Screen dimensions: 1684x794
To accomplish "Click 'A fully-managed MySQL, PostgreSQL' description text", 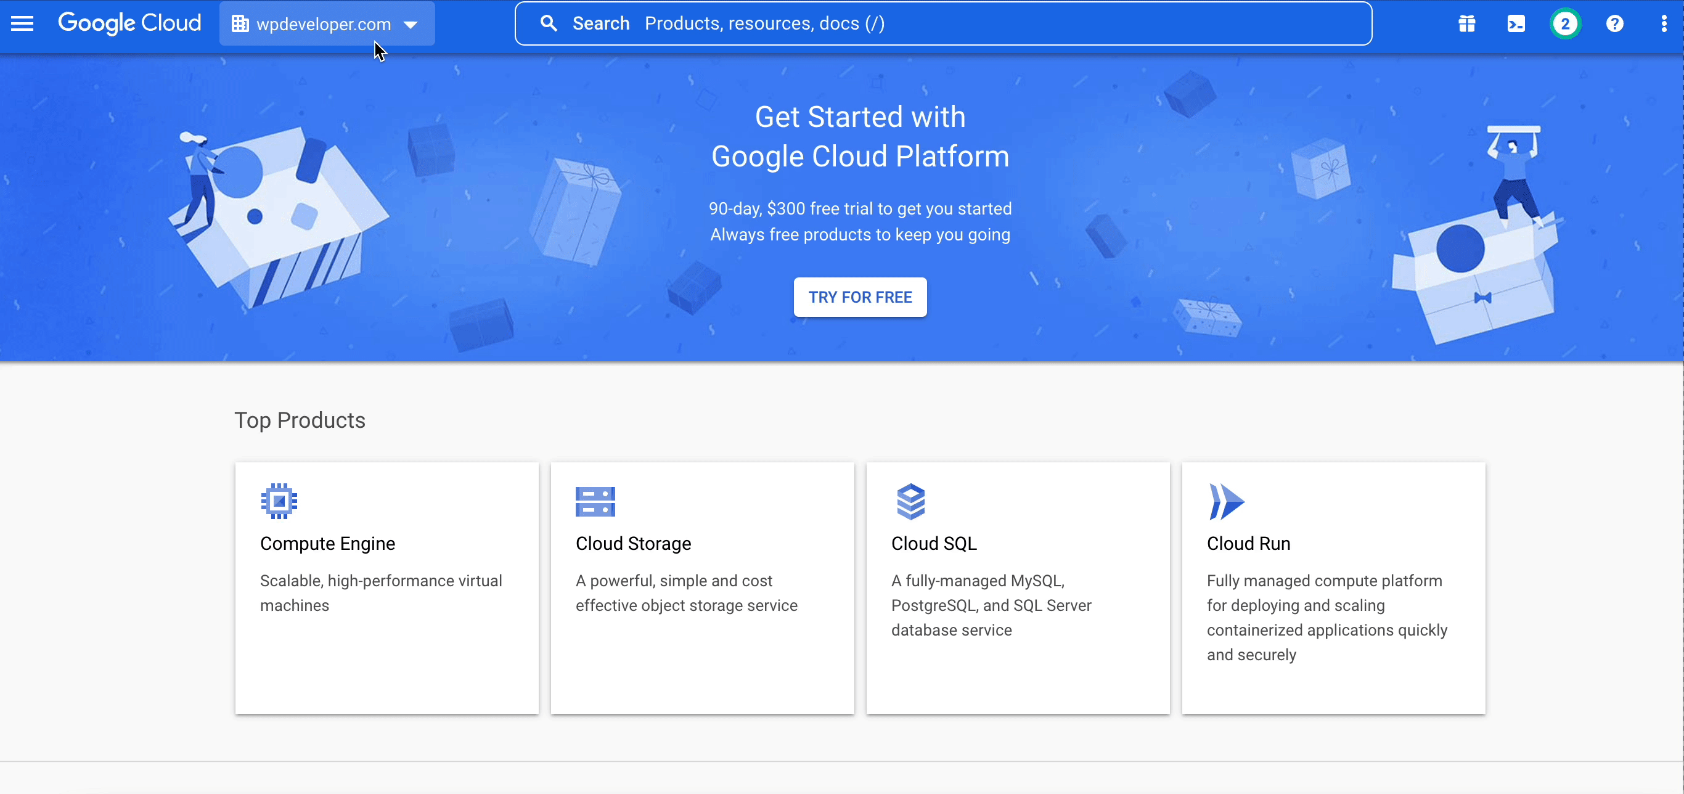I will (x=991, y=605).
